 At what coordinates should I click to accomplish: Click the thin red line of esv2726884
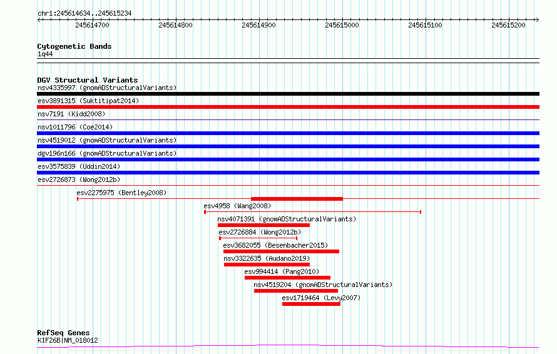[x=258, y=238]
